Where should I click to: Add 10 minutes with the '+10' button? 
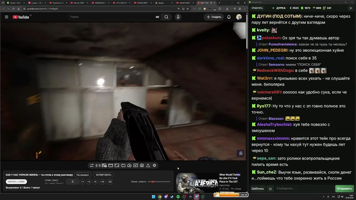102,182
